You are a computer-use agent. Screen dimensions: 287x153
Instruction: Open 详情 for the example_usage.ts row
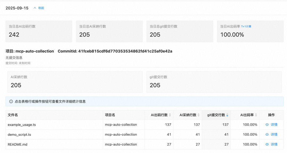pos(274,125)
